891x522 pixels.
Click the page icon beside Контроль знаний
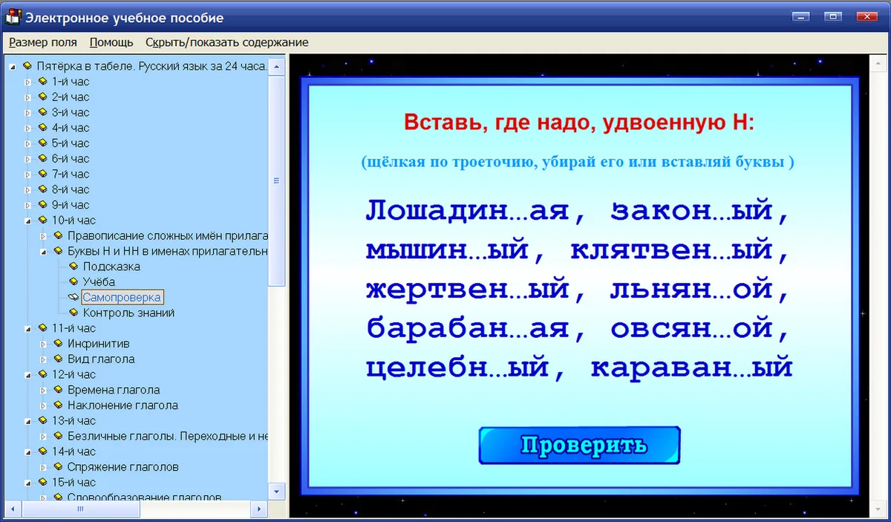74,313
